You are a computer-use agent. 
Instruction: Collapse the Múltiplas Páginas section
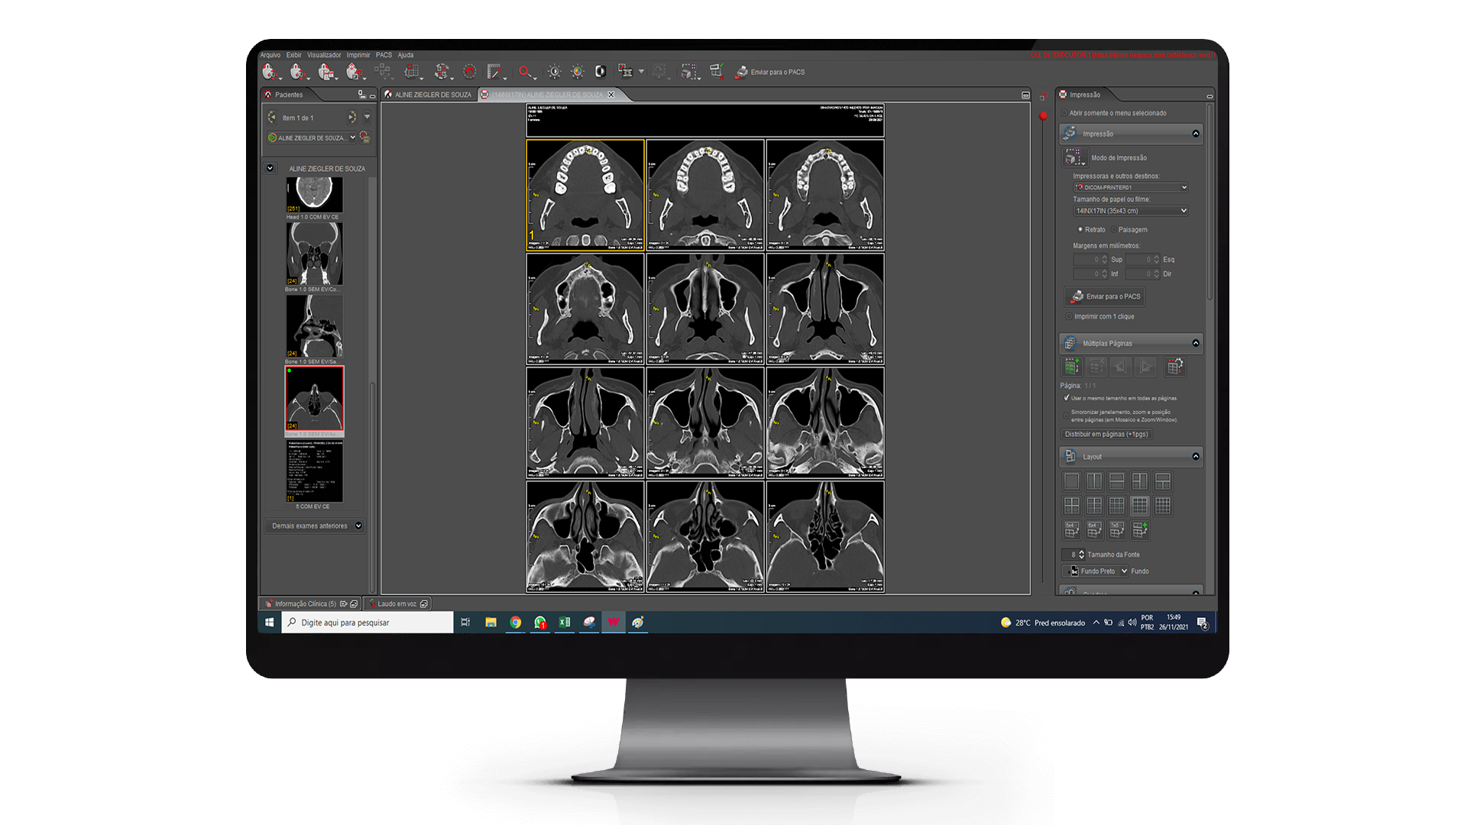pyautogui.click(x=1196, y=343)
